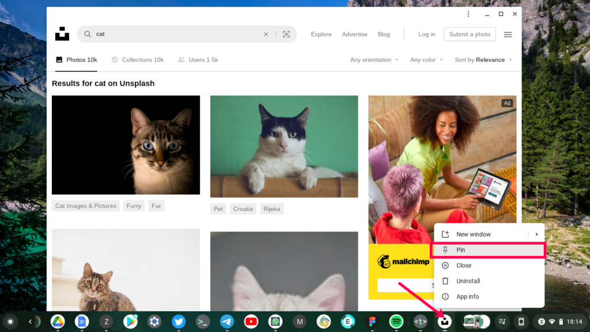Visit the Blog link
This screenshot has height=332, width=590.
click(384, 34)
